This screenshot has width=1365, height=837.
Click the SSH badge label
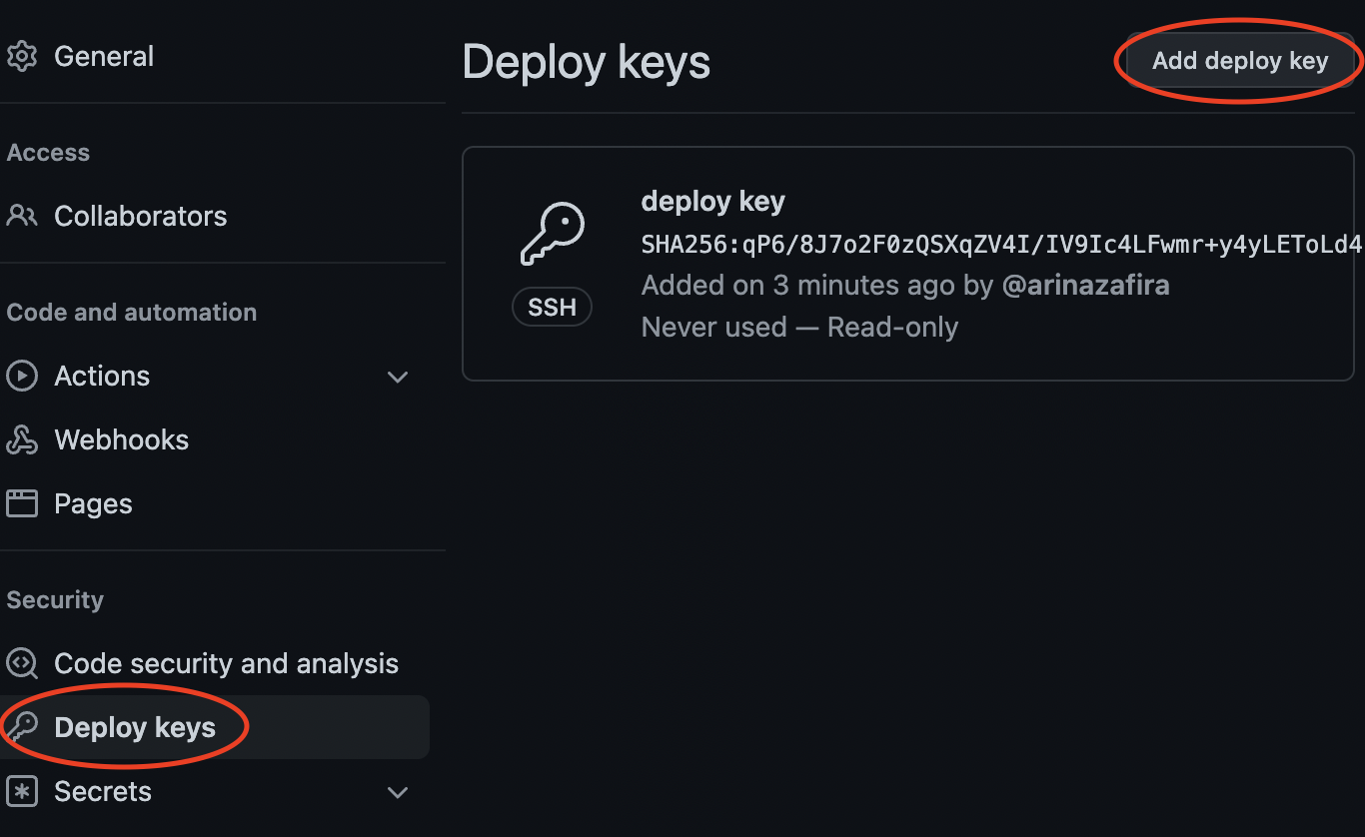tap(552, 307)
